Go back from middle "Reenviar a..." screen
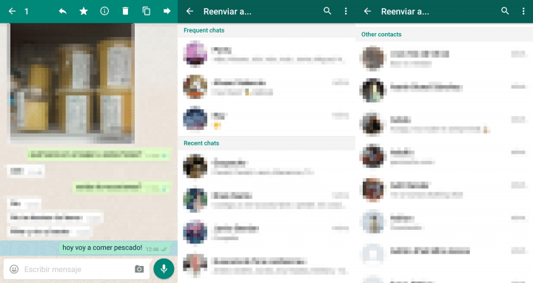533x283 pixels. click(x=190, y=11)
